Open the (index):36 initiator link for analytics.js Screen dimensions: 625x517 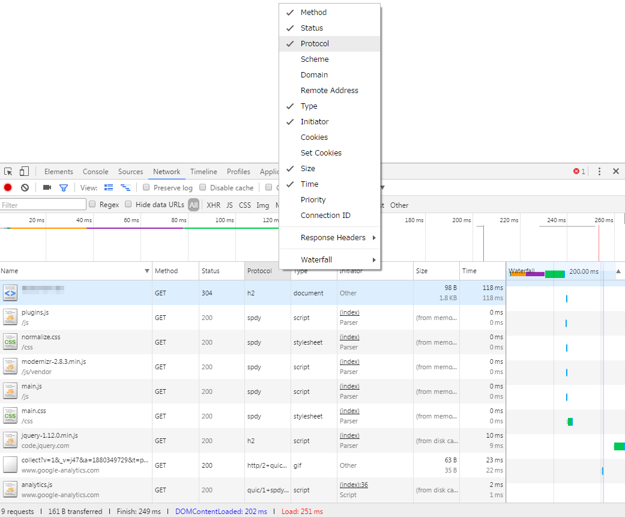[x=354, y=485]
